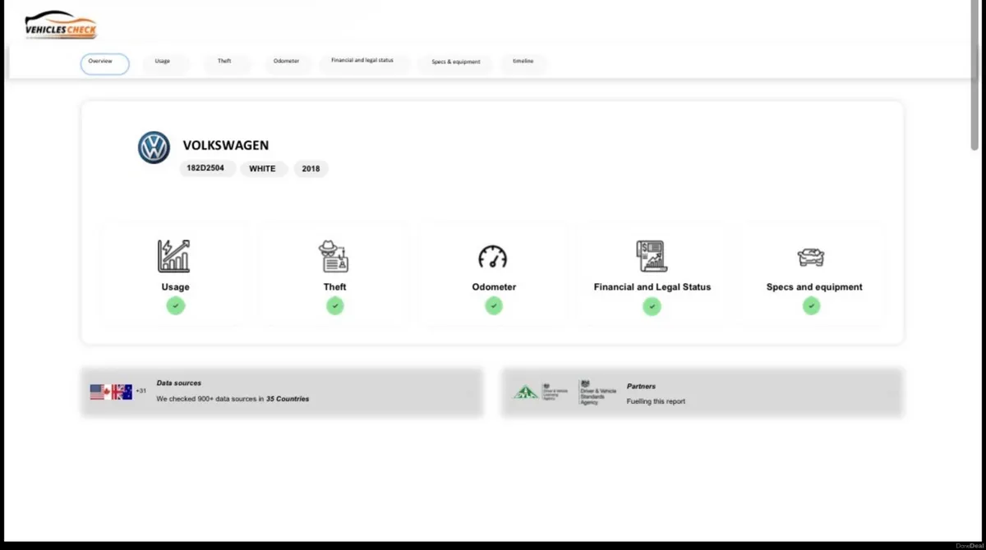Click the Driver & Vehicle Licensing Agency logo
The width and height of the screenshot is (986, 550).
pyautogui.click(x=554, y=392)
